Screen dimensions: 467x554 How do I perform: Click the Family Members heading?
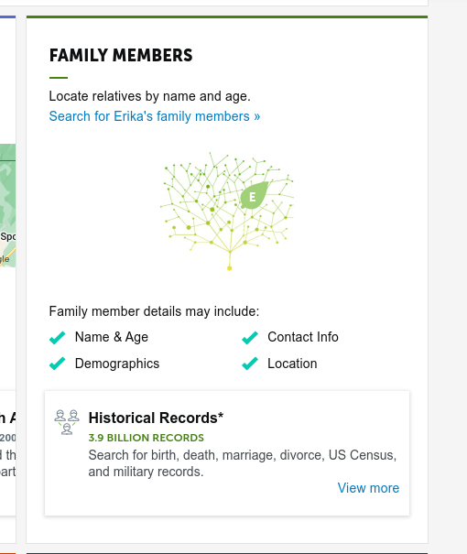coord(121,56)
